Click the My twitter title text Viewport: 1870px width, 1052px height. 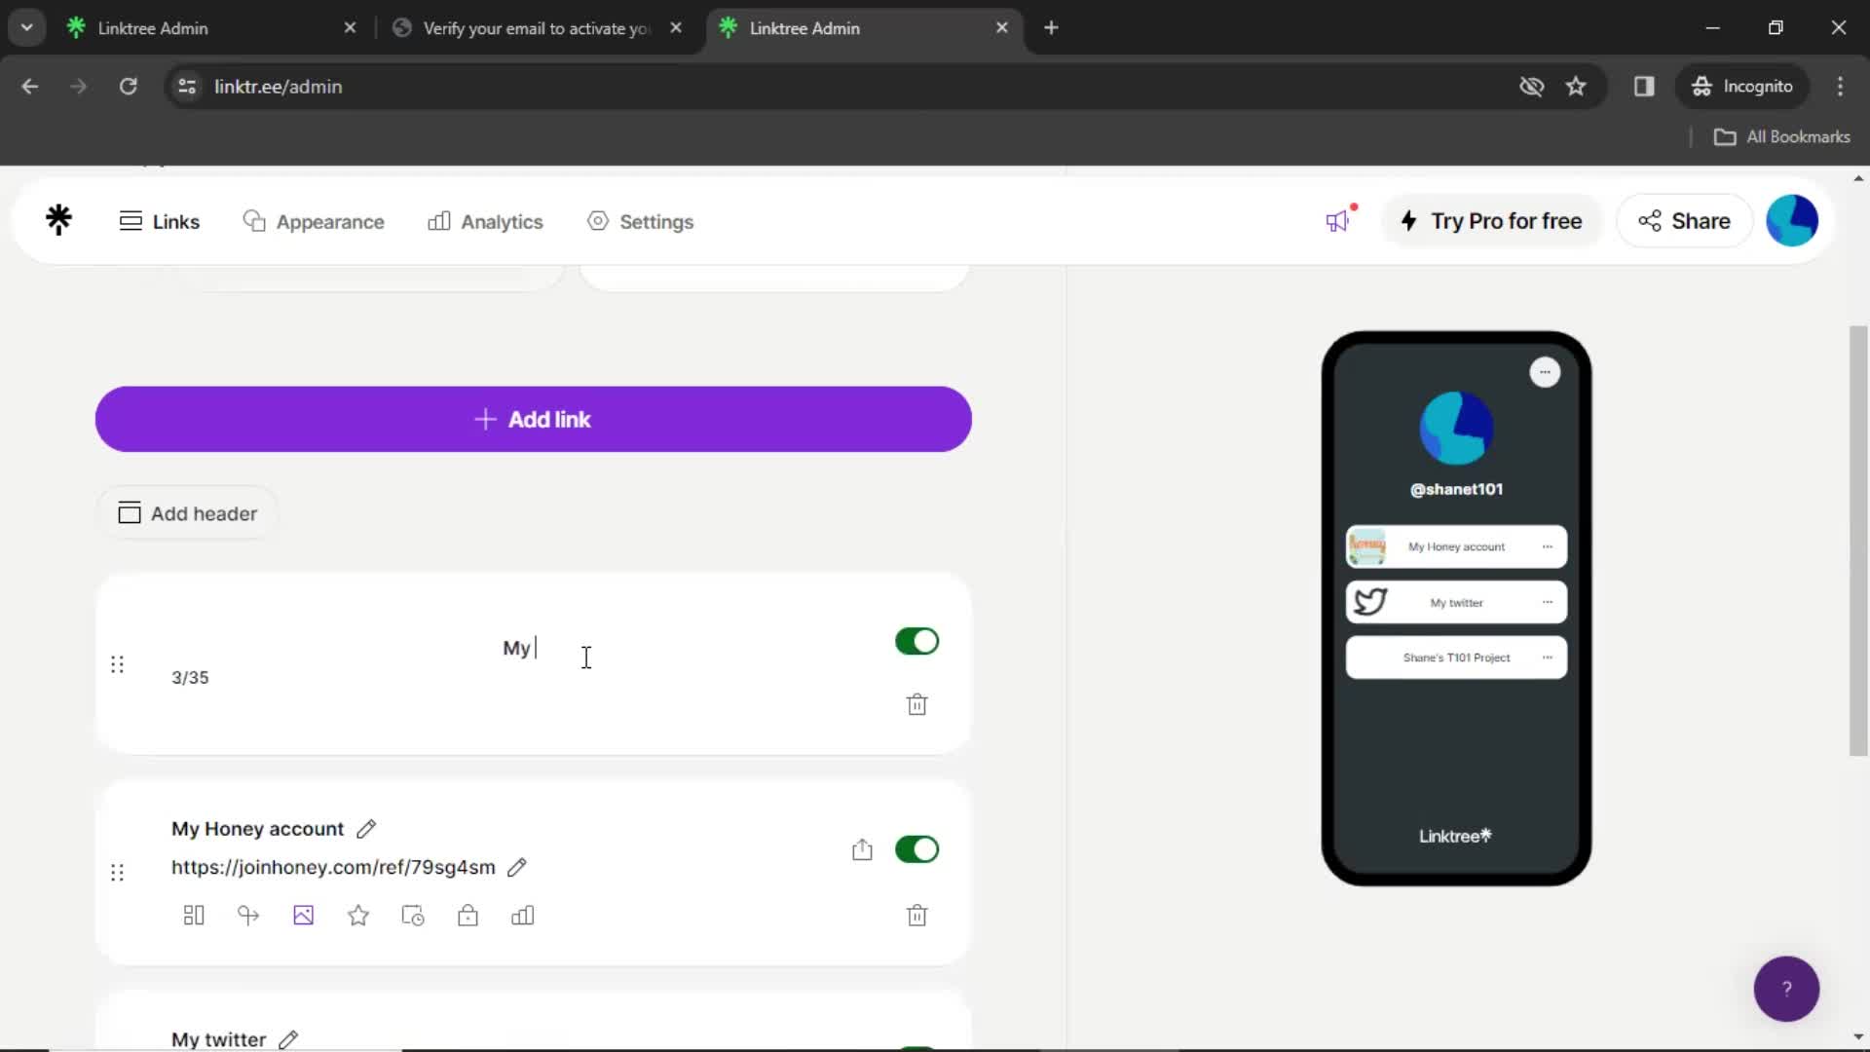coord(218,1039)
